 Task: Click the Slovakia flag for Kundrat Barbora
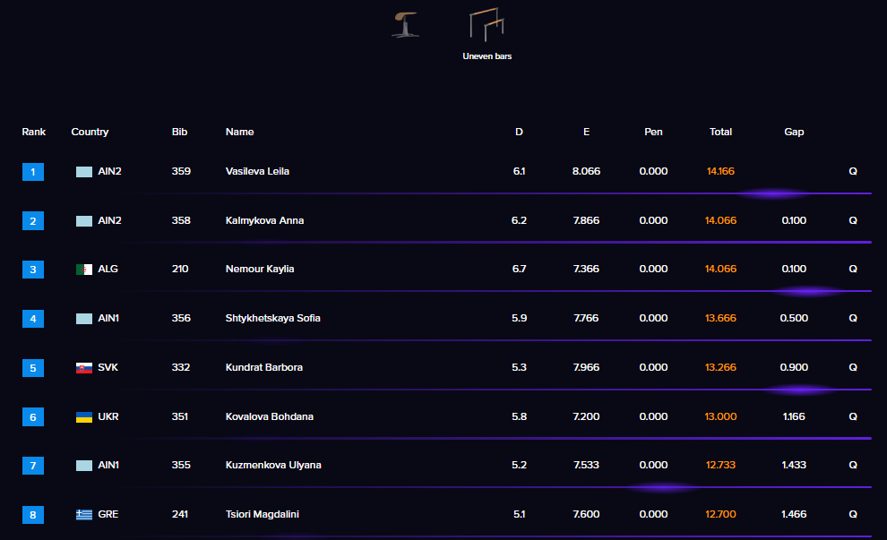(x=84, y=368)
